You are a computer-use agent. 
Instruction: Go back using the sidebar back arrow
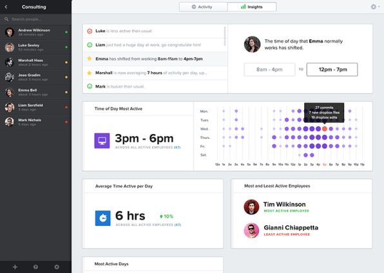pos(6,7)
